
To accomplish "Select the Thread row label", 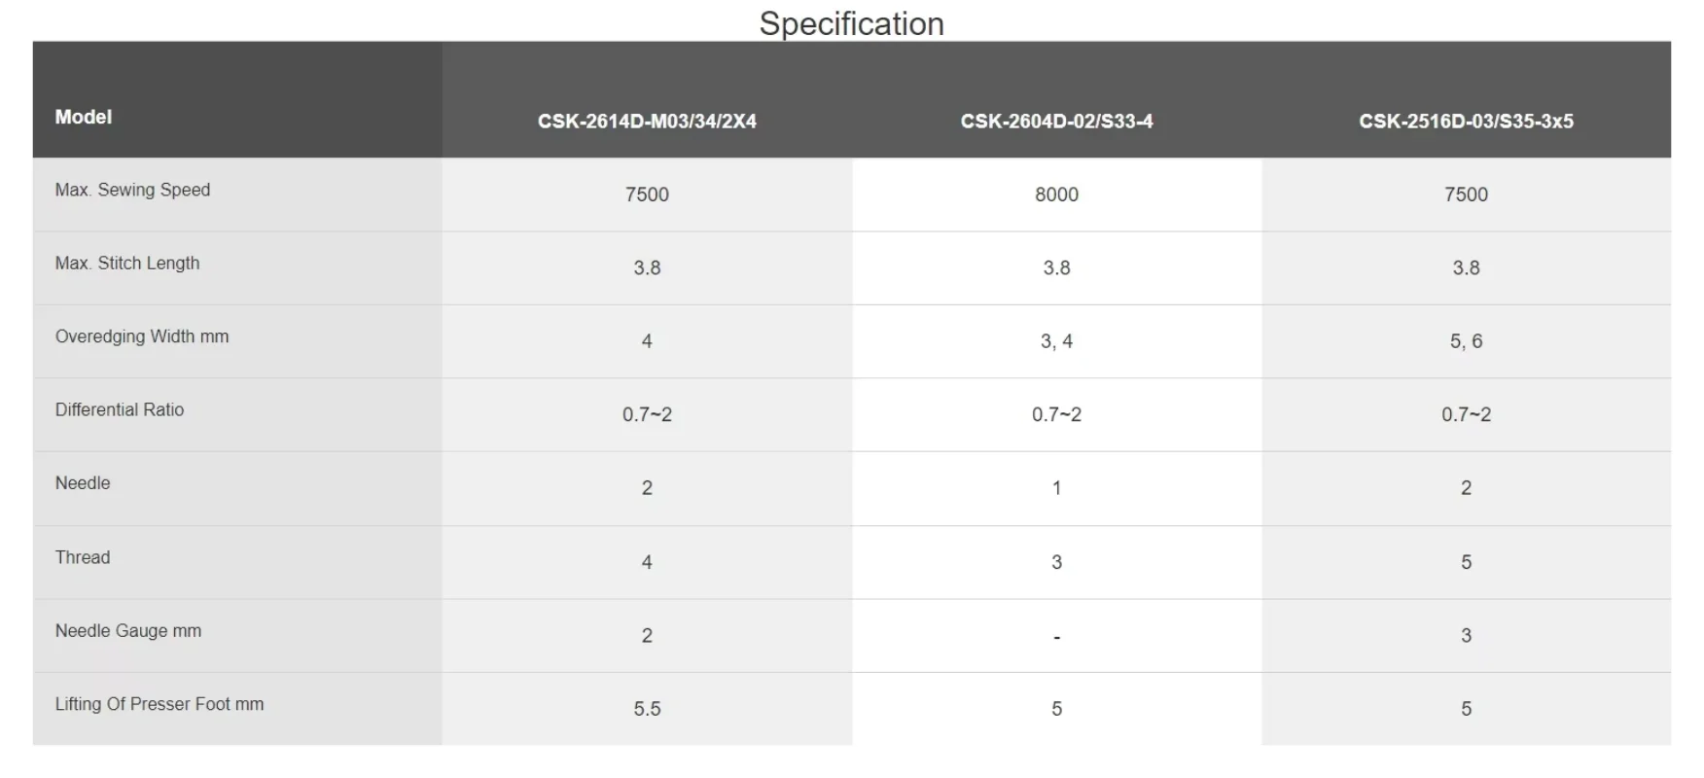I will (x=83, y=557).
